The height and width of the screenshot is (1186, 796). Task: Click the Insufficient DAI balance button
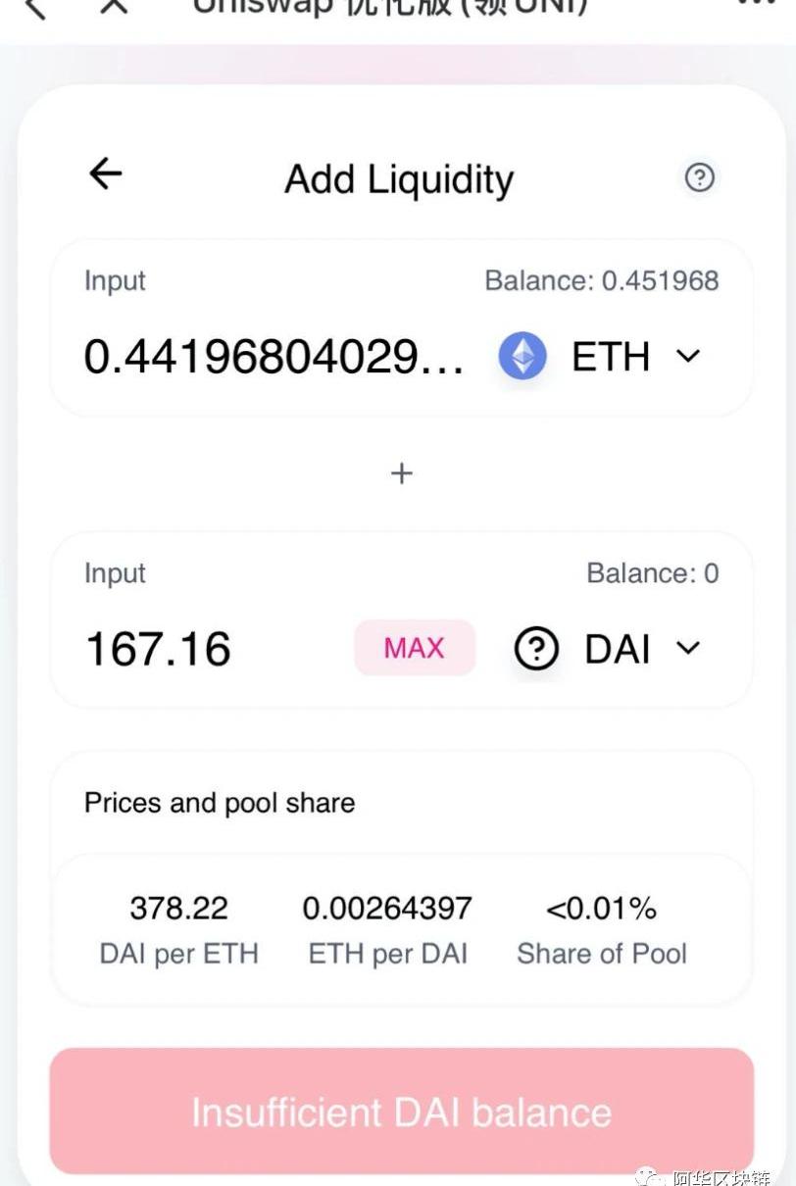click(401, 1112)
